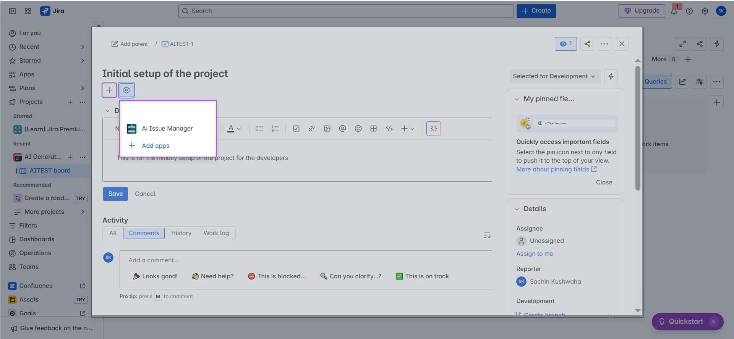Viewport: 734px width, 339px height.
Task: Open the Selected for Development status dropdown
Action: point(554,76)
